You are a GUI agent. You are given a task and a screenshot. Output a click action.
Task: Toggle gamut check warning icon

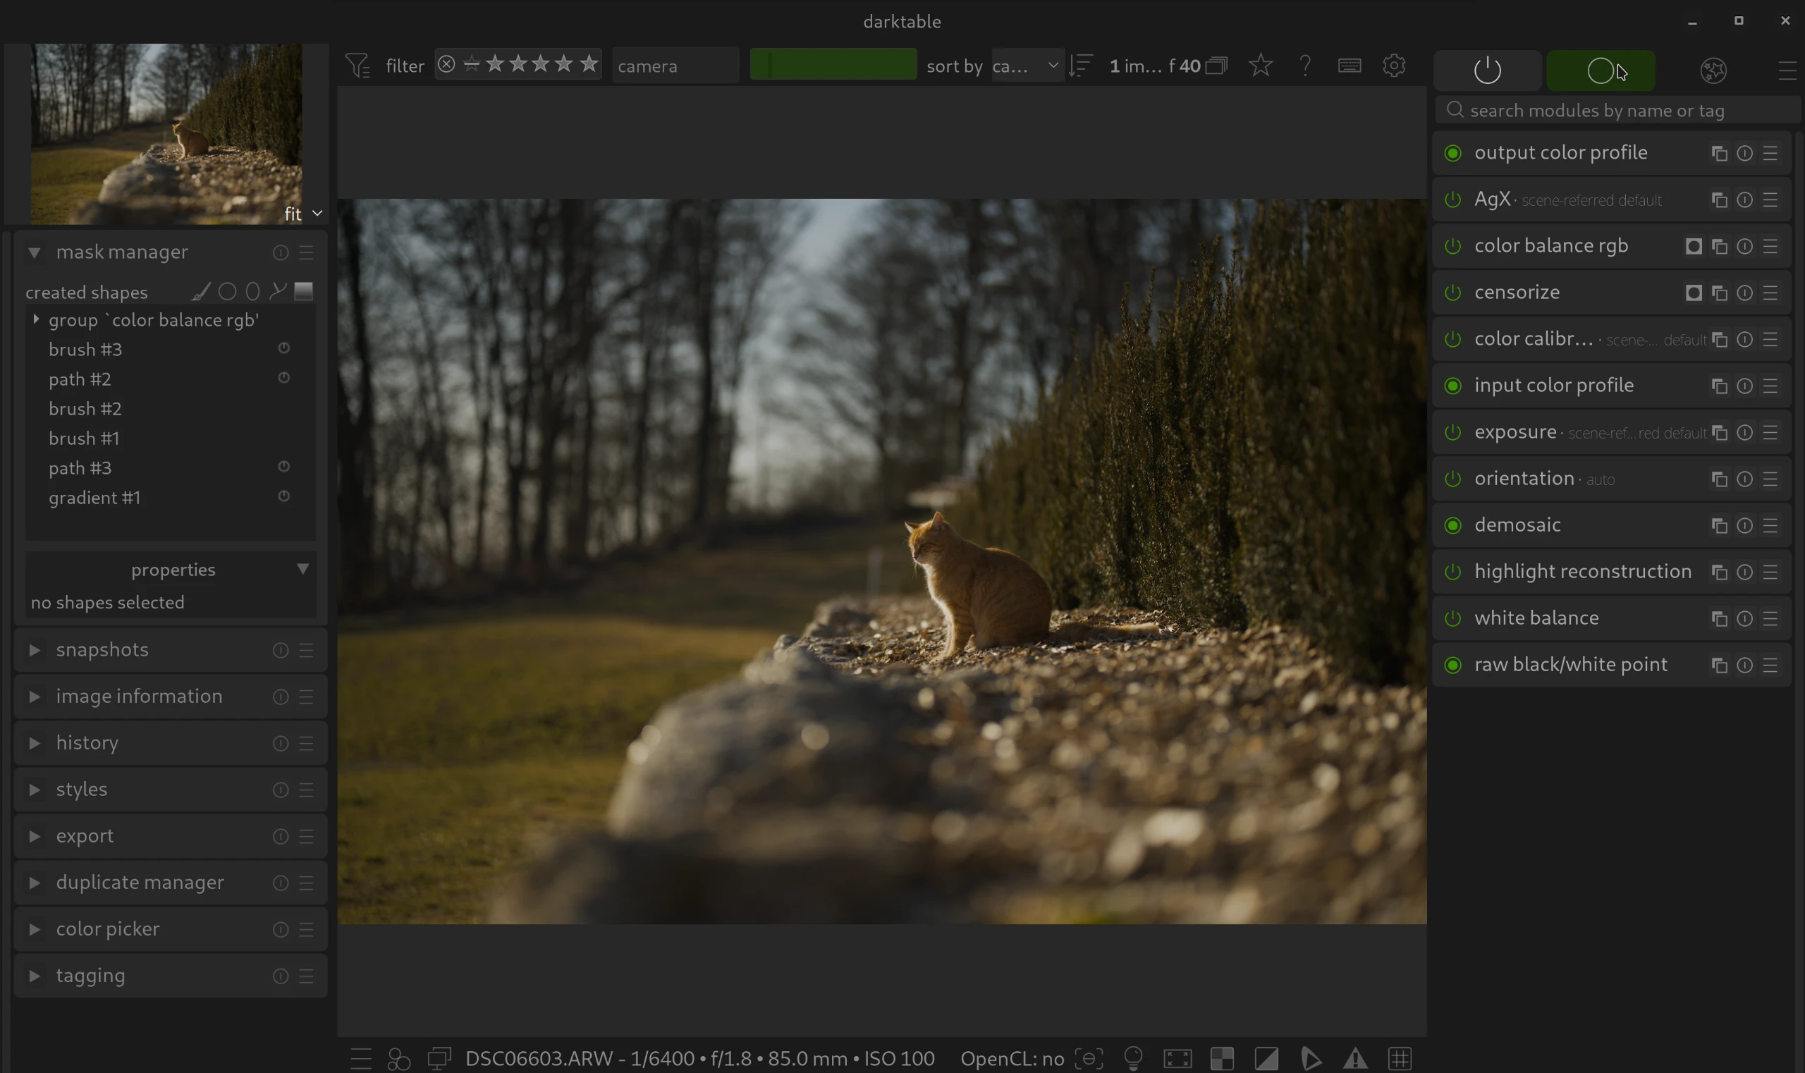coord(1355,1058)
